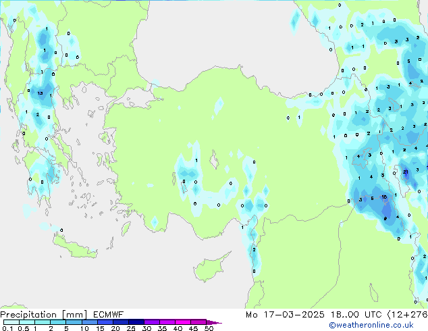Viewport: 428px width, 331px height.
Task: Click the 0.5–1 mm legend color swatch
Action: point(27,322)
